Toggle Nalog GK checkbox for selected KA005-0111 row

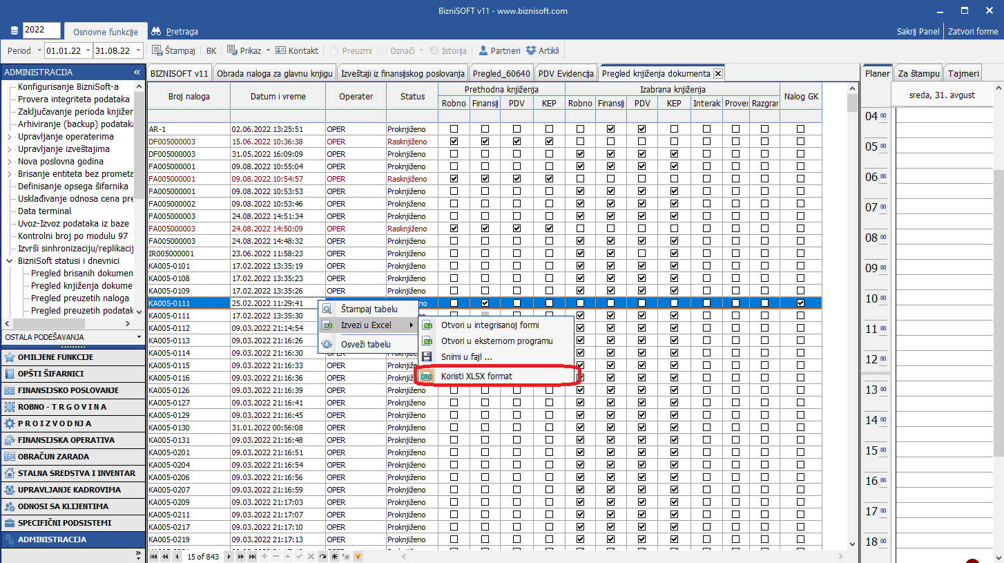tap(800, 303)
